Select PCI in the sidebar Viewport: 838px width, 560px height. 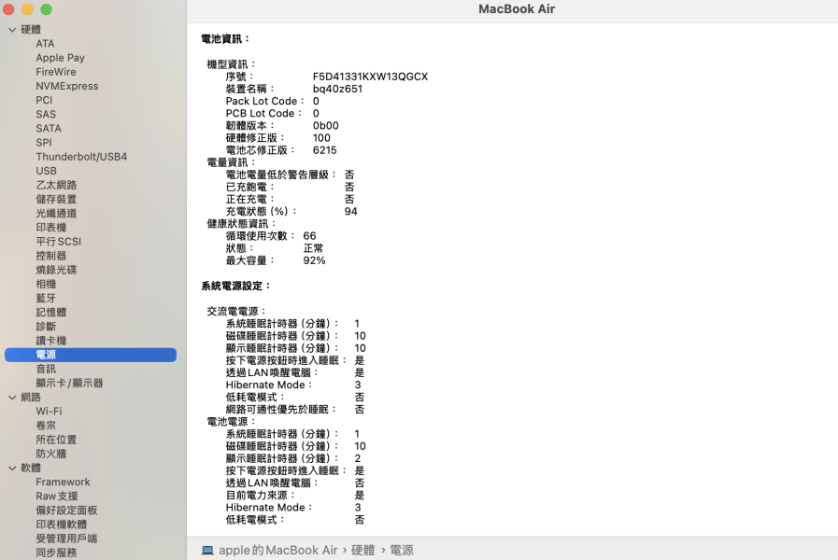[44, 101]
